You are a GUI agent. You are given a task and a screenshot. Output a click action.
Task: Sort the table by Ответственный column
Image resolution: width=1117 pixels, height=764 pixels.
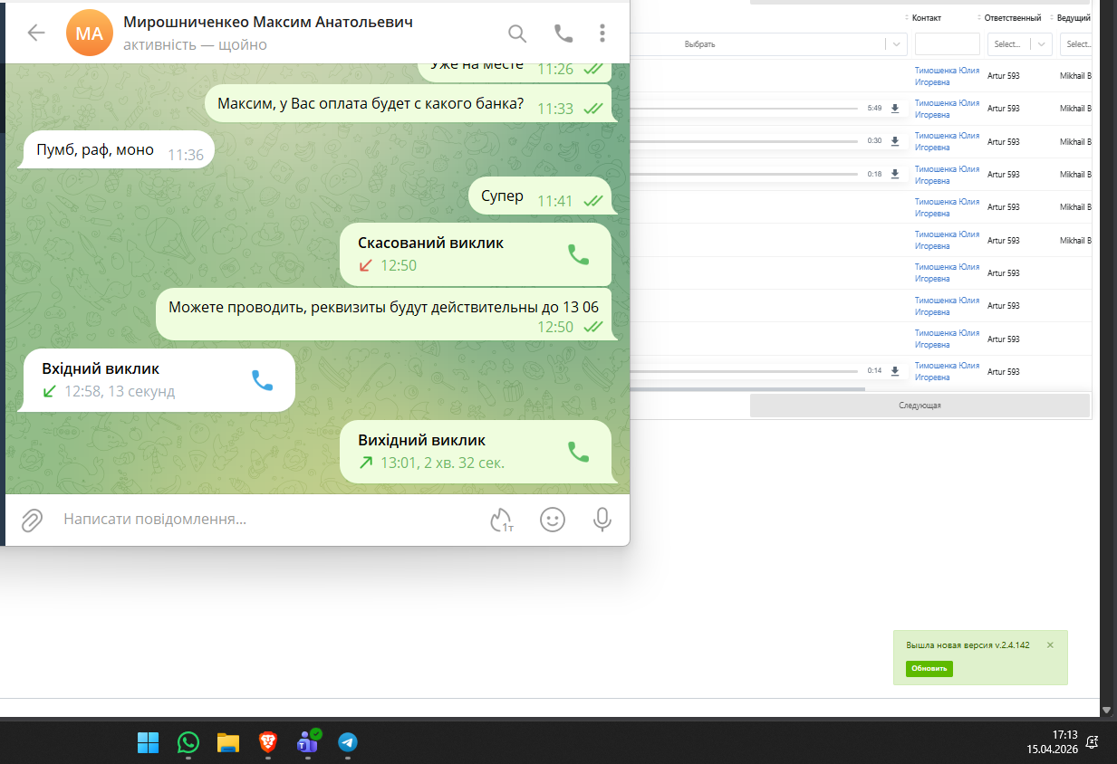point(980,18)
